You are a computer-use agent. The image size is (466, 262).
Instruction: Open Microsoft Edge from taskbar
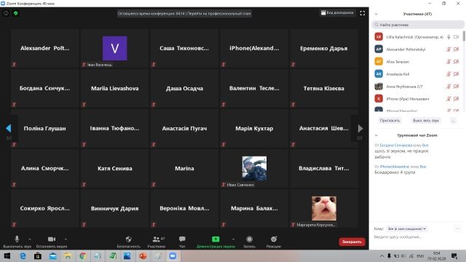23,255
